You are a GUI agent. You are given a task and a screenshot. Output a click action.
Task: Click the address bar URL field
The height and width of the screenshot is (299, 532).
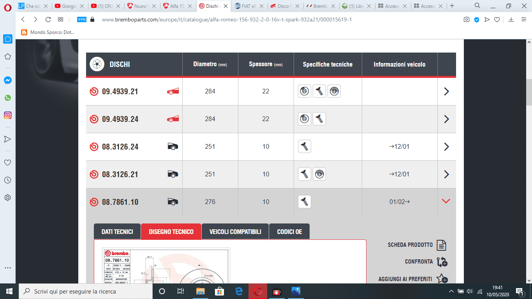pos(227,19)
